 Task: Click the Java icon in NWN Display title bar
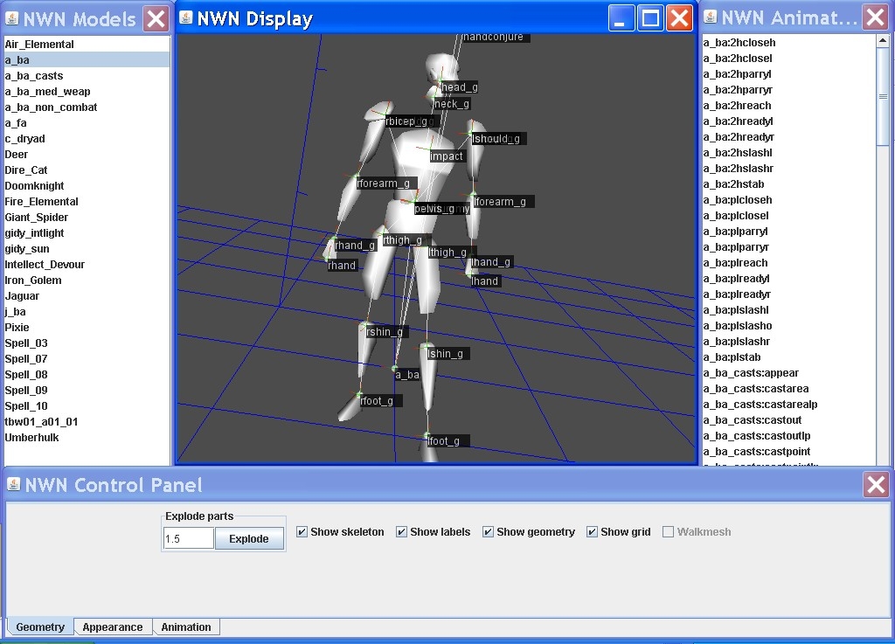tap(185, 18)
